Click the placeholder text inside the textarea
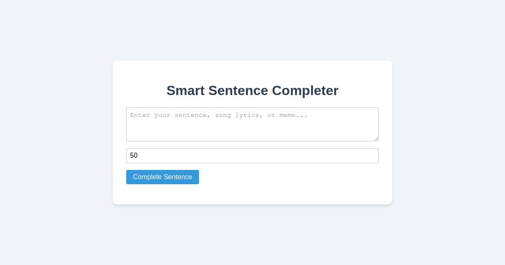This screenshot has height=265, width=505. (218, 115)
